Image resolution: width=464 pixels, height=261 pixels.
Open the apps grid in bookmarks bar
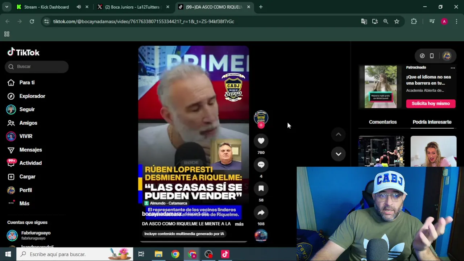coord(7,34)
